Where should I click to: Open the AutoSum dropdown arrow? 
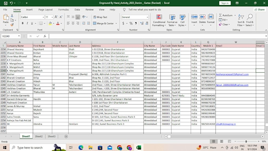coord(235,15)
